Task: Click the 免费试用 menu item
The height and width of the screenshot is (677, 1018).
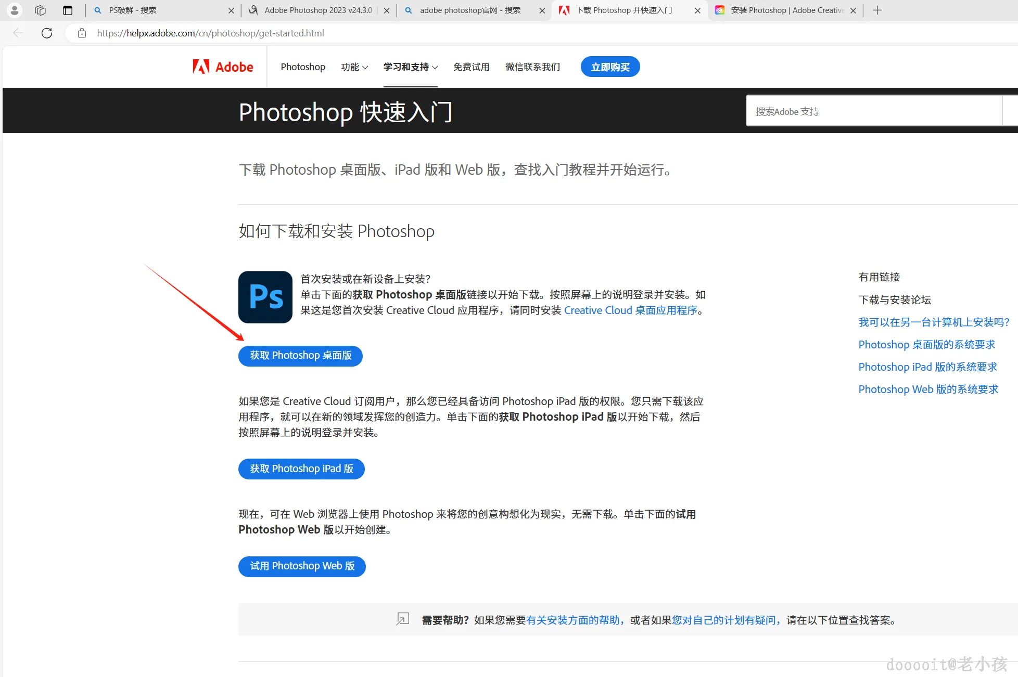Action: point(471,67)
